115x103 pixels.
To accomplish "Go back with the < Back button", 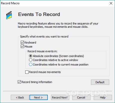I will (x=20, y=97).
